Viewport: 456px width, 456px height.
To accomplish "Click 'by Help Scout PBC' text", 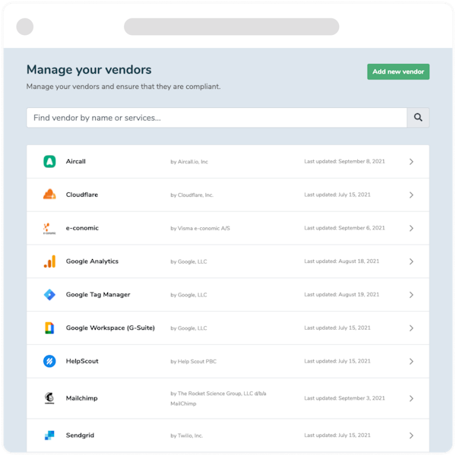I will pos(193,362).
